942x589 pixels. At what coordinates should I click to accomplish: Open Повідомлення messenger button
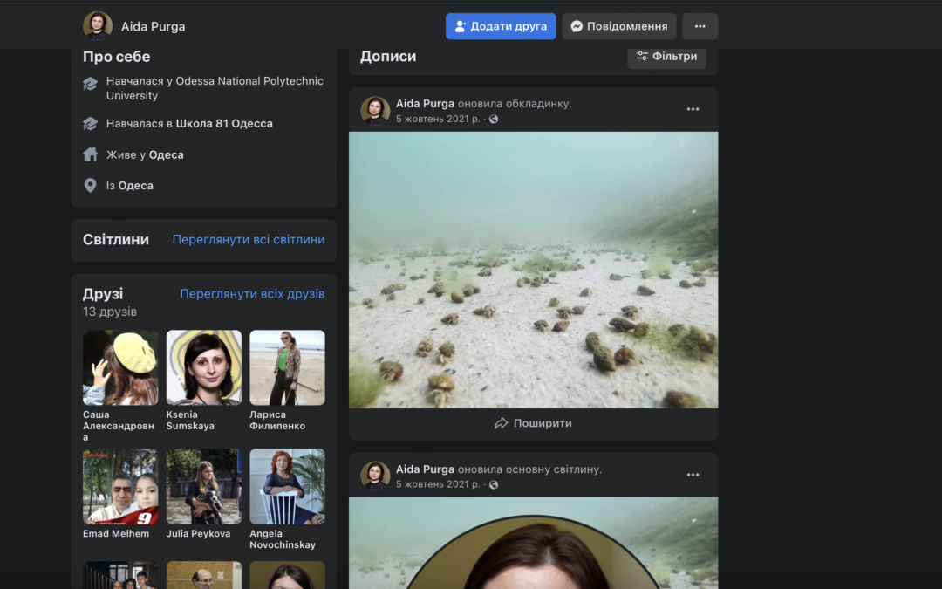click(618, 26)
